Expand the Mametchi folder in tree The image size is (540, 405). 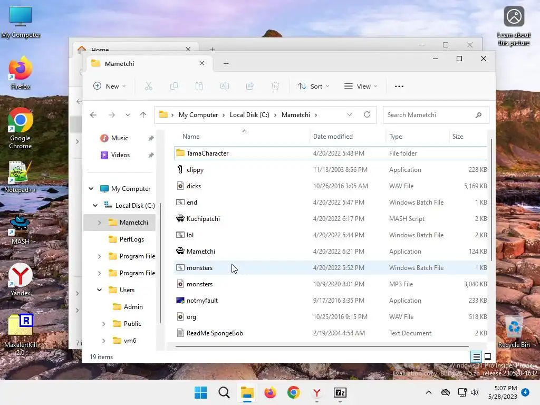[x=100, y=223]
